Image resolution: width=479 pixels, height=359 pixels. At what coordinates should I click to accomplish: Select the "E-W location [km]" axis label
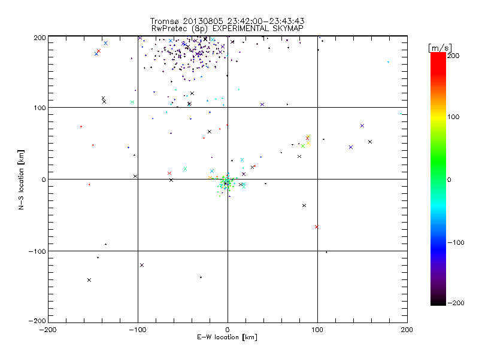(x=227, y=337)
